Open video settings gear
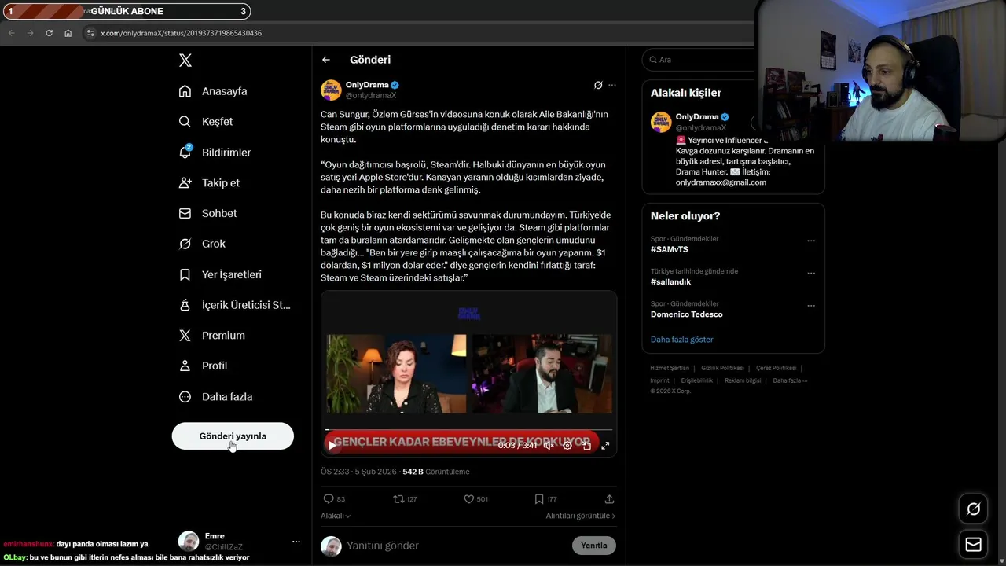 (567, 445)
